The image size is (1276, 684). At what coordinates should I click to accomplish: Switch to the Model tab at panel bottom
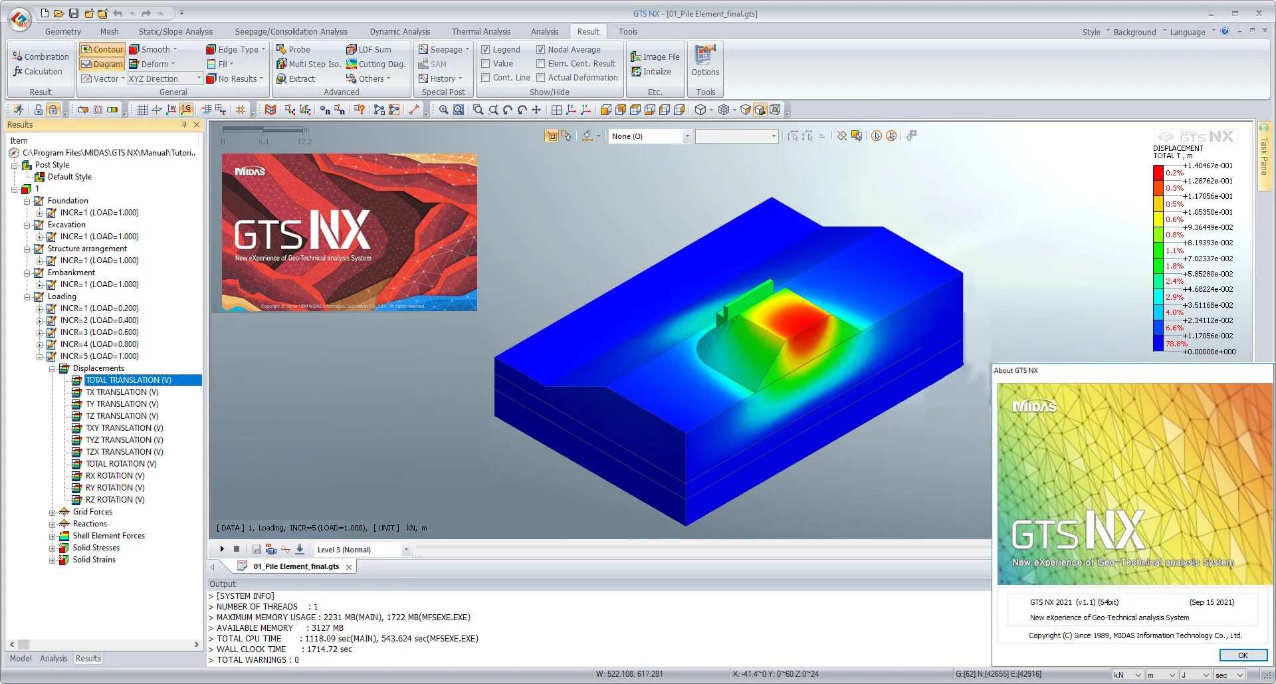(x=21, y=658)
